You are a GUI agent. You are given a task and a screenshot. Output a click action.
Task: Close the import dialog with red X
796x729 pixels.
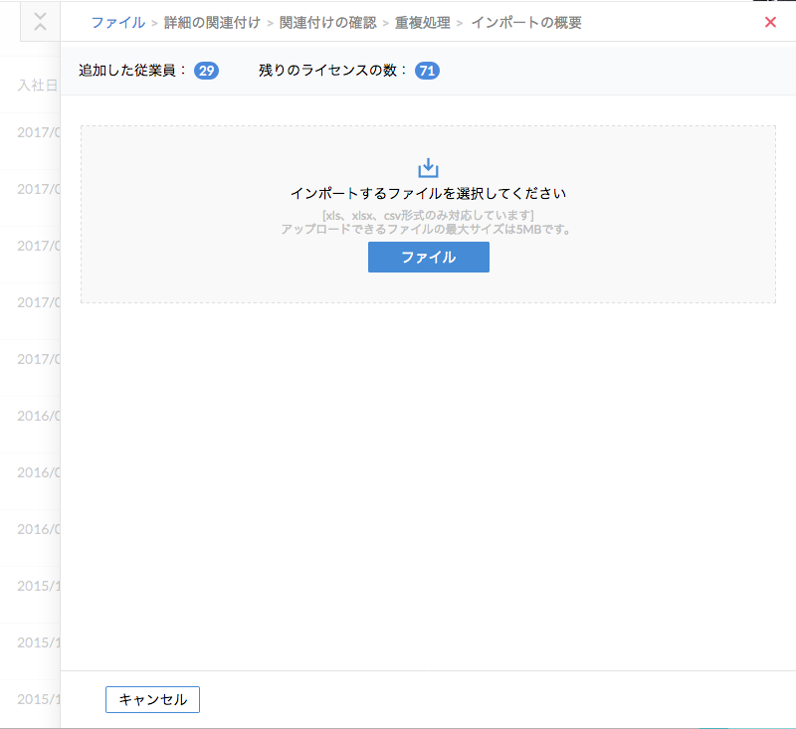tap(770, 22)
